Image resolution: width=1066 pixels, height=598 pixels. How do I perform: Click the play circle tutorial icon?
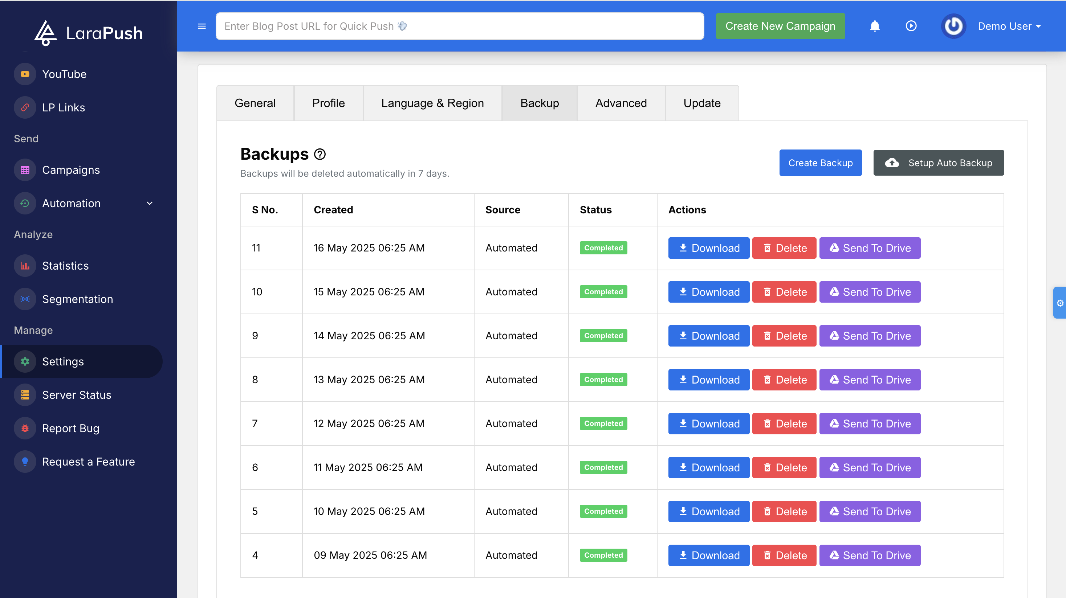[911, 26]
